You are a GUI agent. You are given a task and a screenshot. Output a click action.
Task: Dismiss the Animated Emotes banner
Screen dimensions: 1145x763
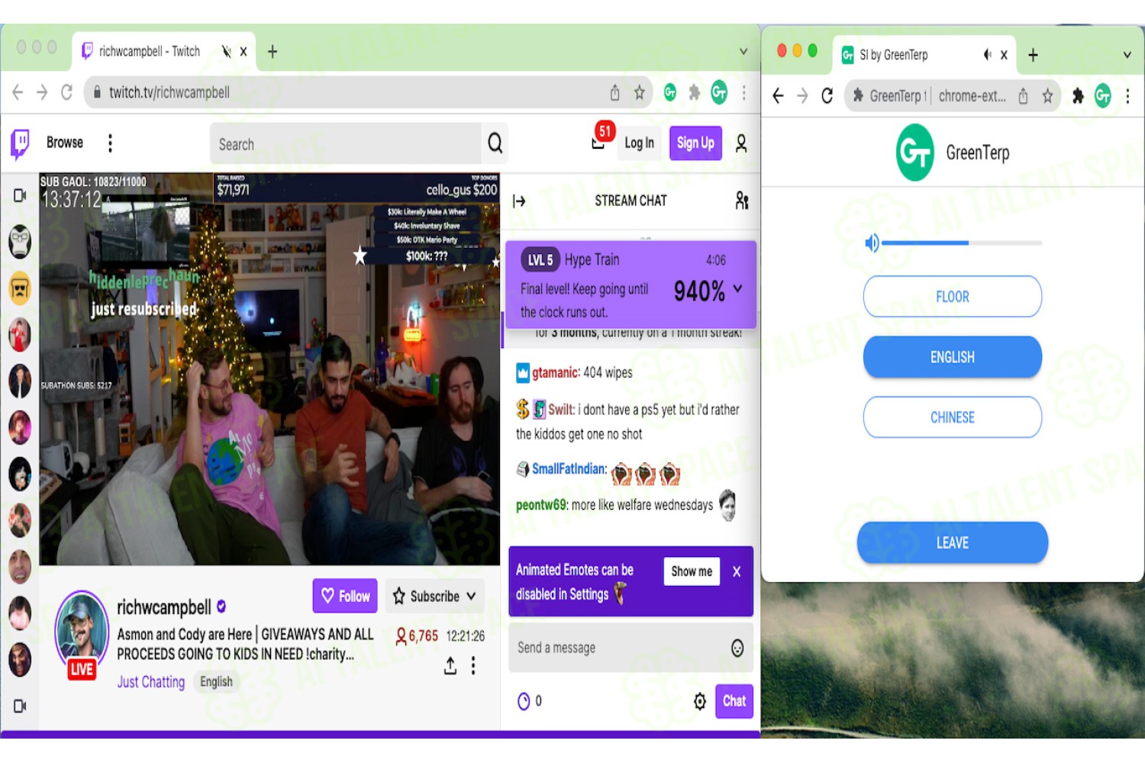[737, 571]
